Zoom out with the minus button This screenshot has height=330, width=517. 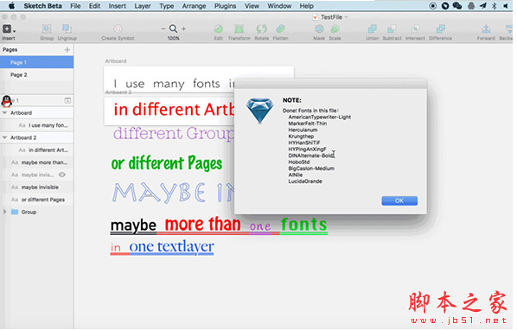(163, 29)
